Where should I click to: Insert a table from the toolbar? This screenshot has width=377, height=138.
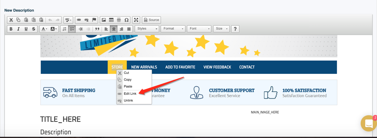[111, 20]
